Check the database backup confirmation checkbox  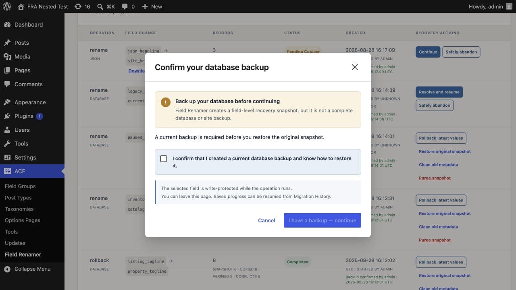[164, 159]
